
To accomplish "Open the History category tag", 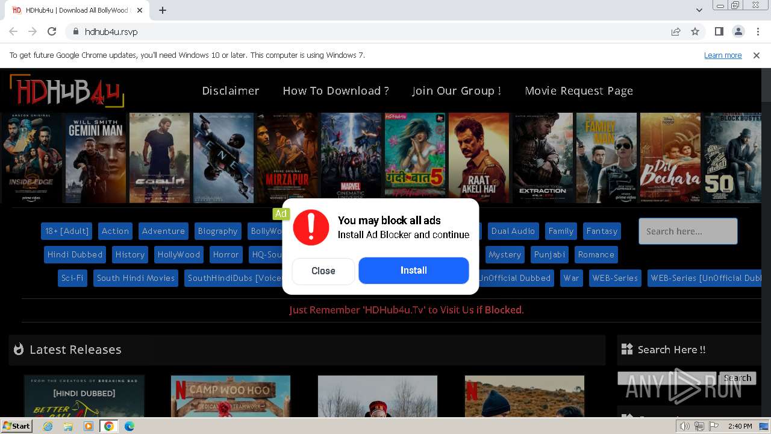I will (x=130, y=254).
